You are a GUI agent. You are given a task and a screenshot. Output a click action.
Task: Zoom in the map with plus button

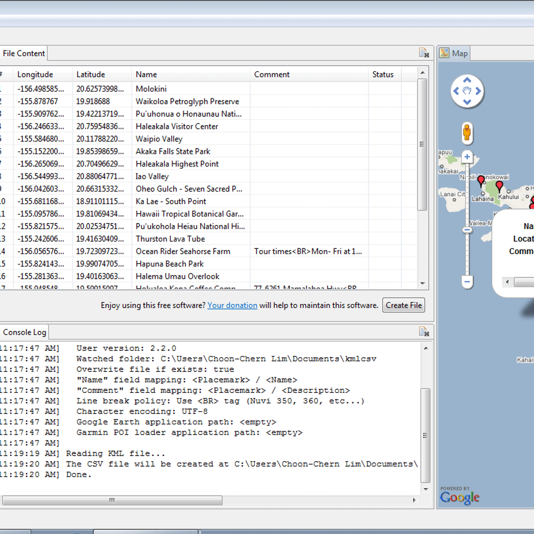[x=467, y=157]
